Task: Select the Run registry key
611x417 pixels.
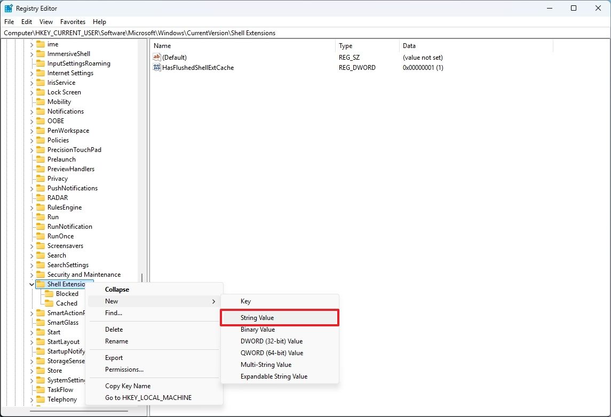Action: click(52, 216)
